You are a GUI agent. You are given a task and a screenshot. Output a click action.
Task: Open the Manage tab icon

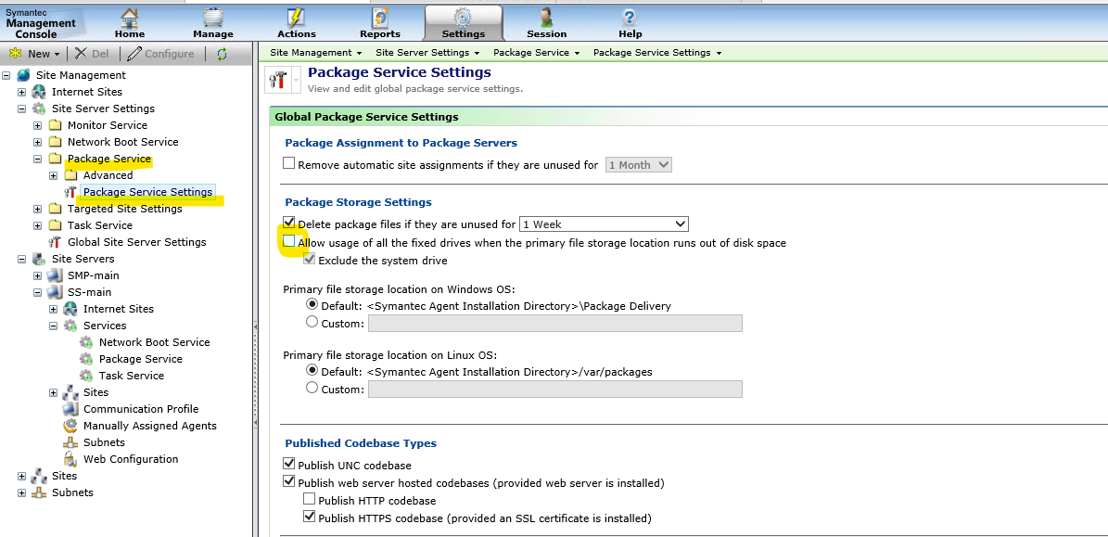212,17
